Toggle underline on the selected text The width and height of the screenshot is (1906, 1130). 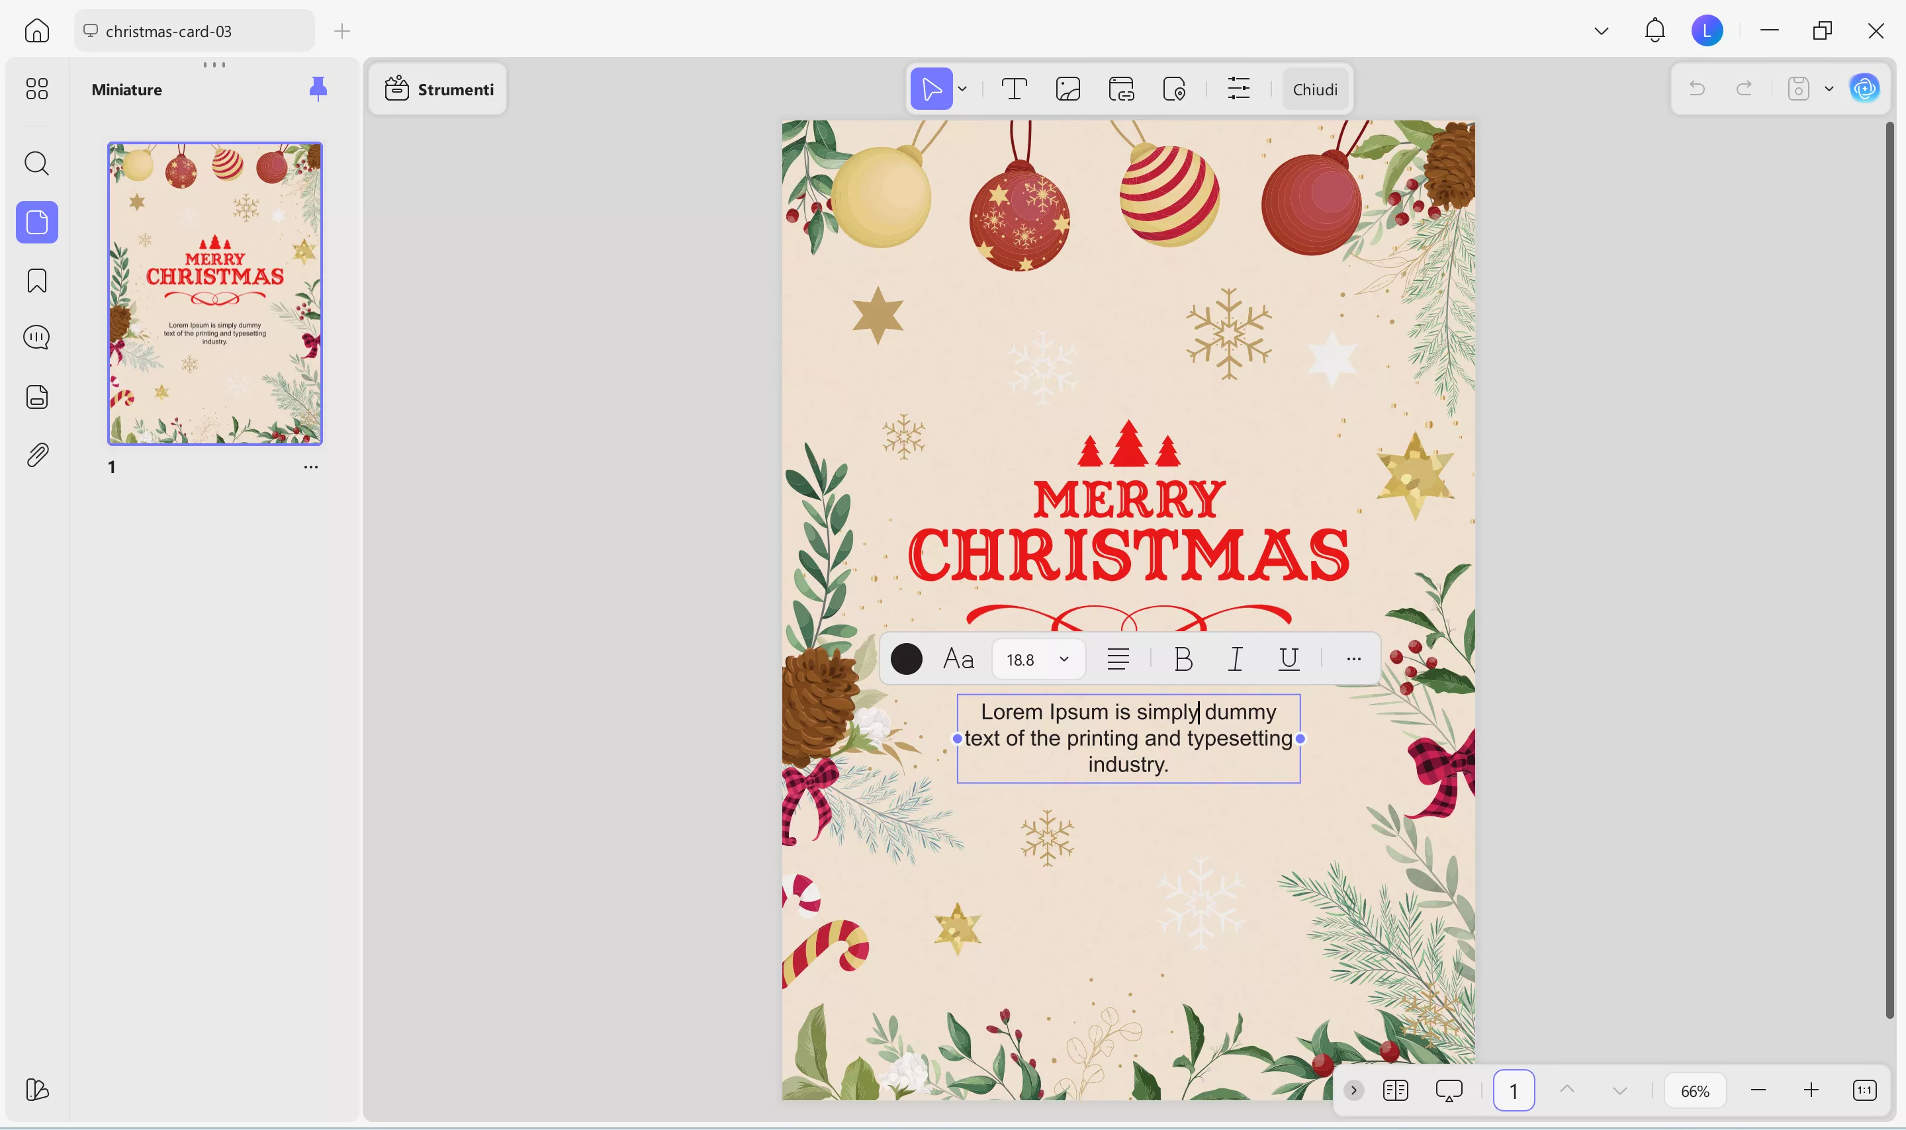coord(1289,658)
